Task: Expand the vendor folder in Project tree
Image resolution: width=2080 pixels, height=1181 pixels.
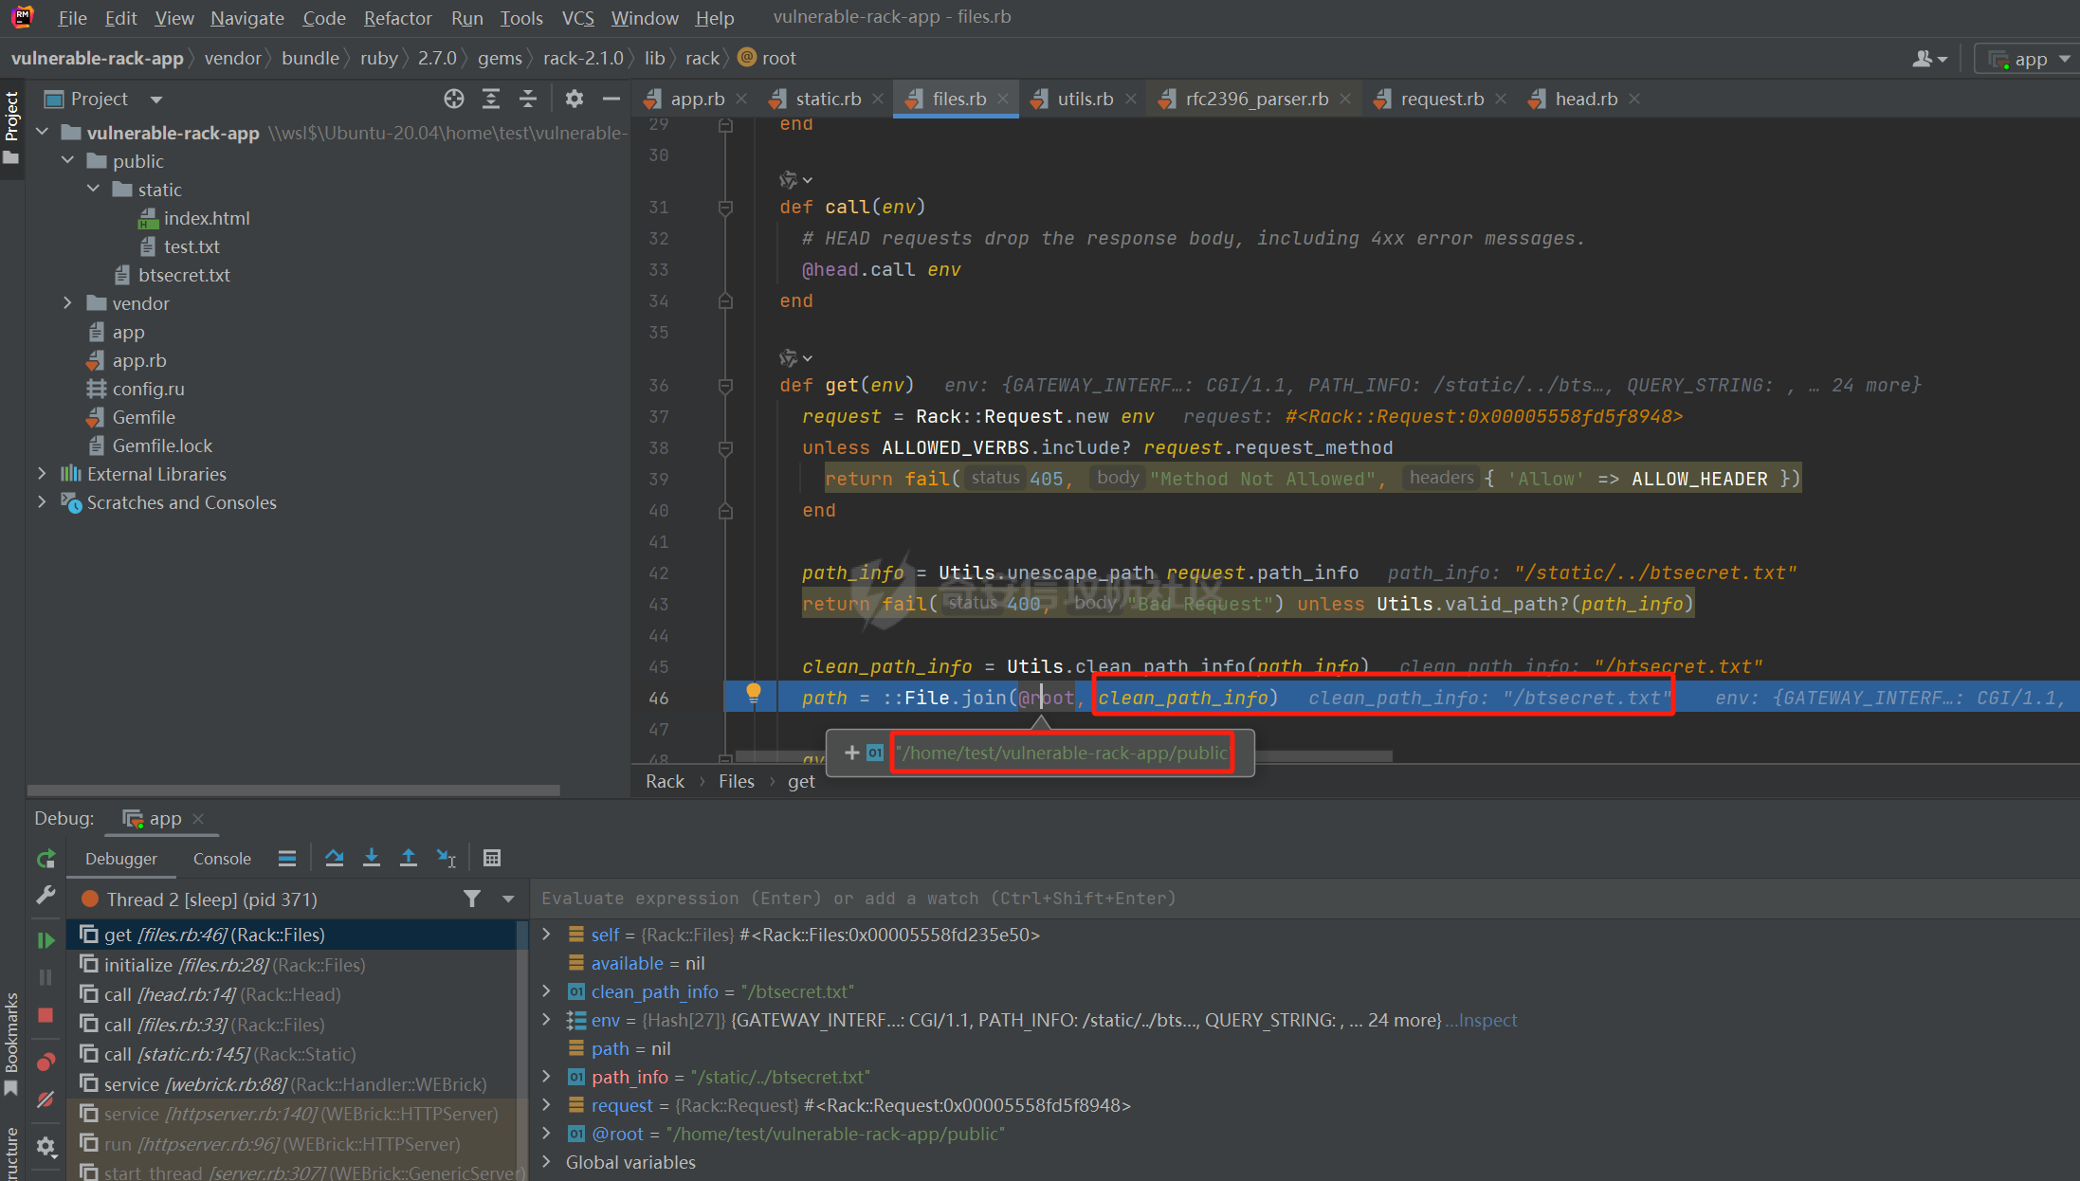Action: (x=67, y=303)
